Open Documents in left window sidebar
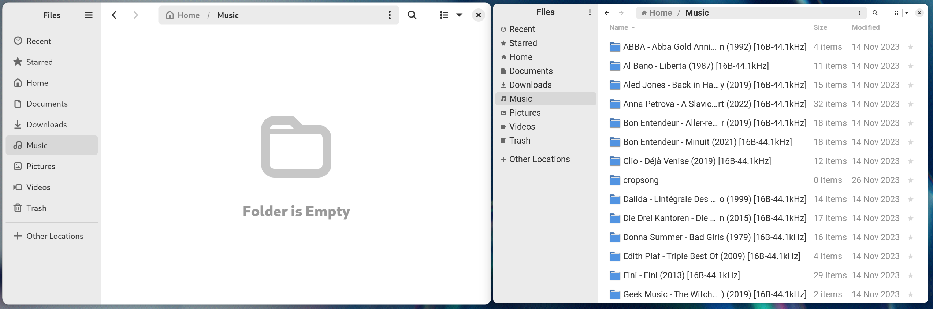 (x=52, y=104)
